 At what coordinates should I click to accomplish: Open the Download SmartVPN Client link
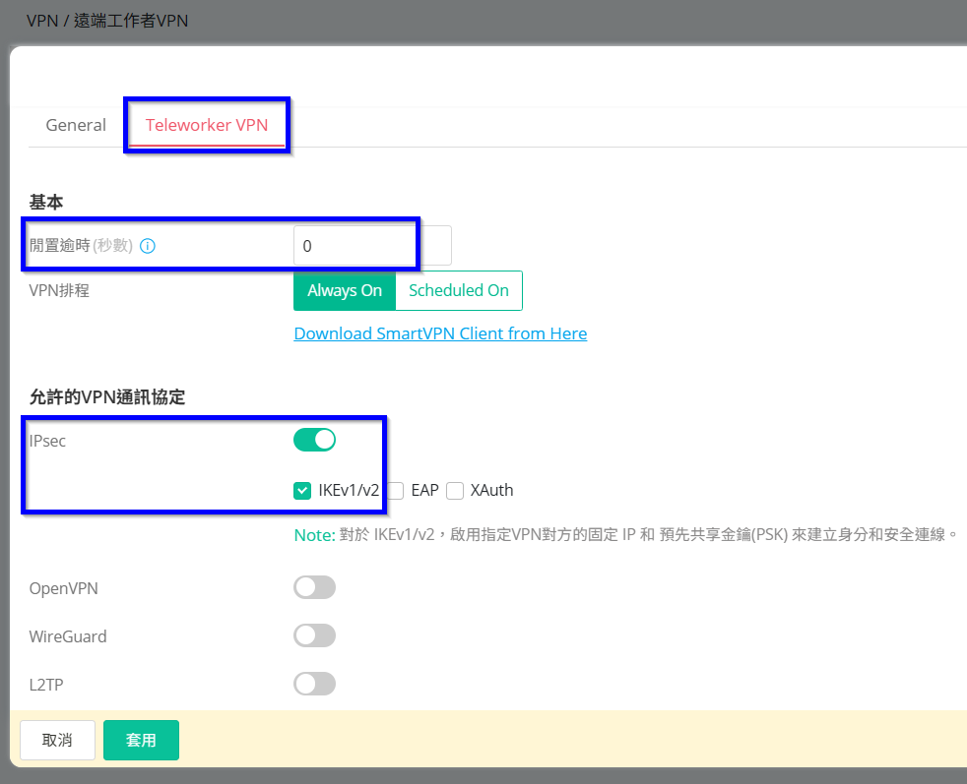coord(440,333)
